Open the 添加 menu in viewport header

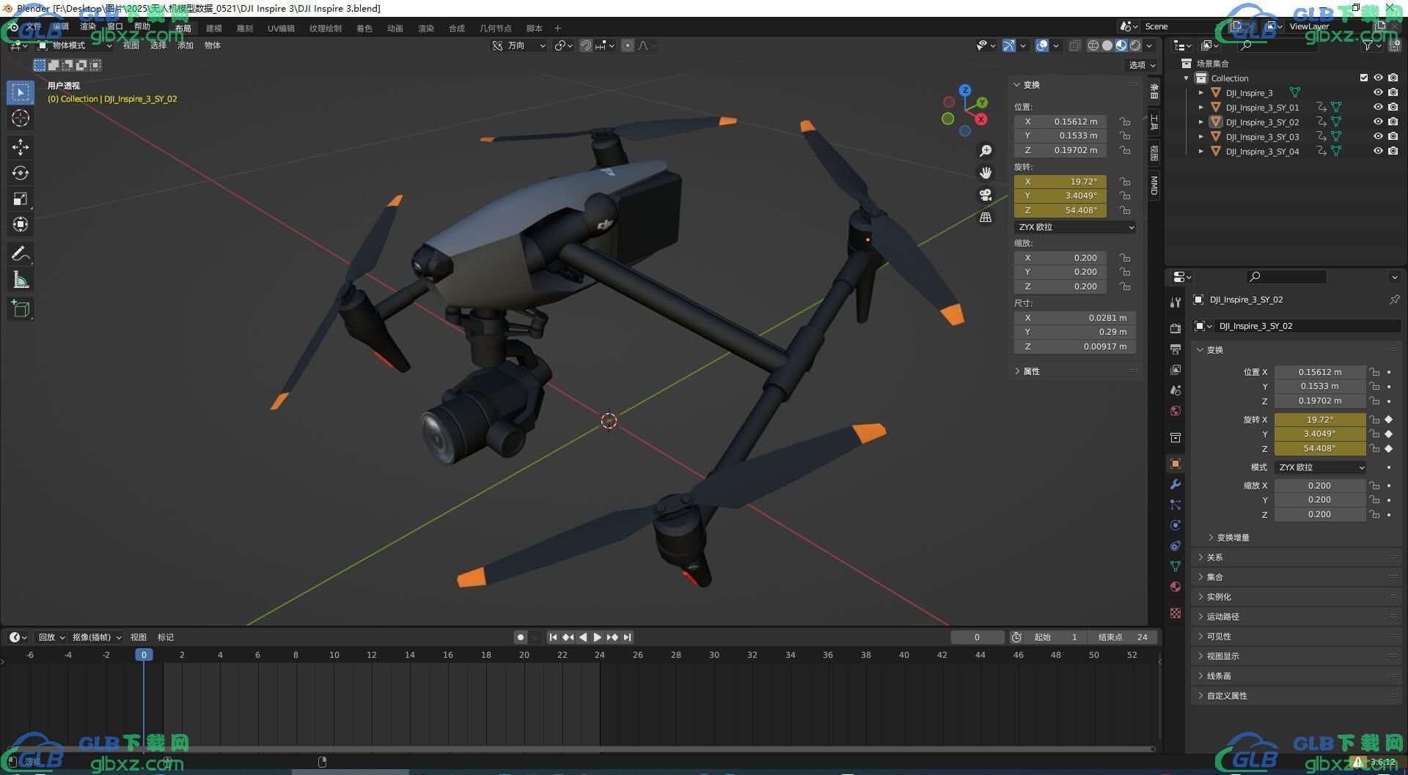tap(186, 45)
